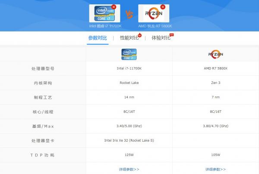Click the 核心/线程 row label
259x174 pixels.
coord(43,112)
